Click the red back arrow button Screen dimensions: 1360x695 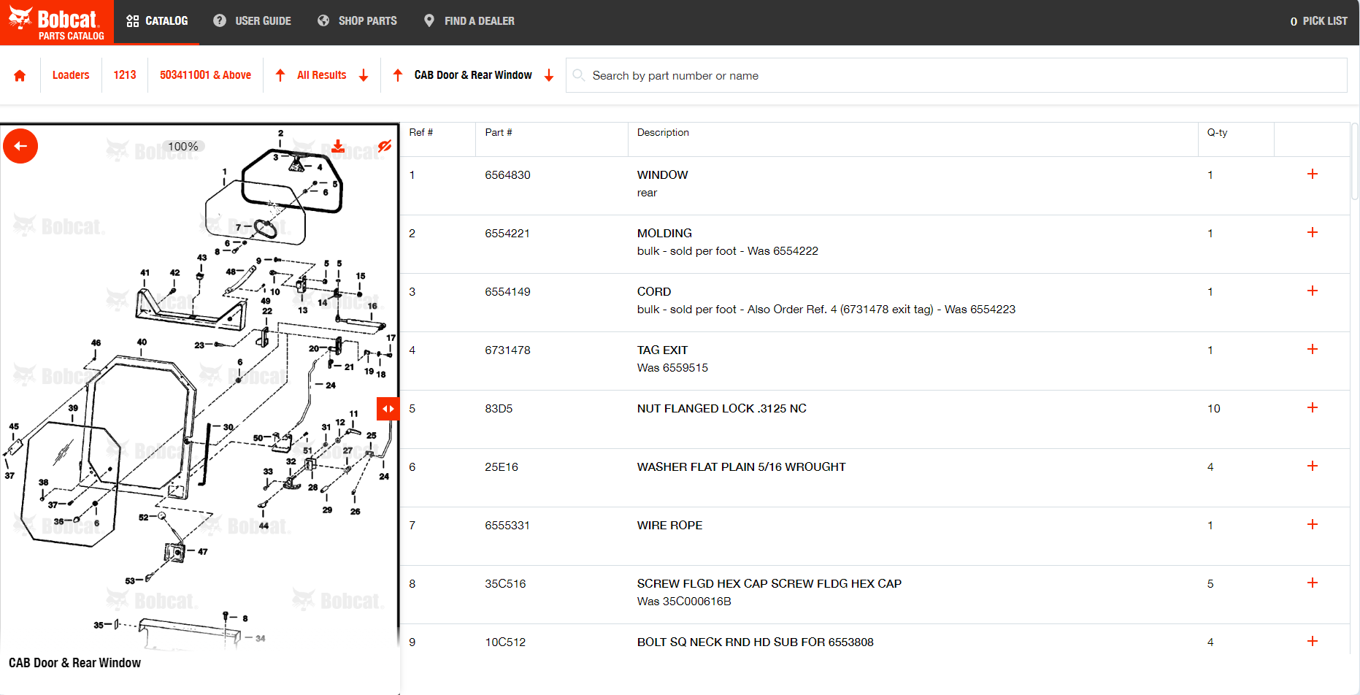tap(20, 146)
